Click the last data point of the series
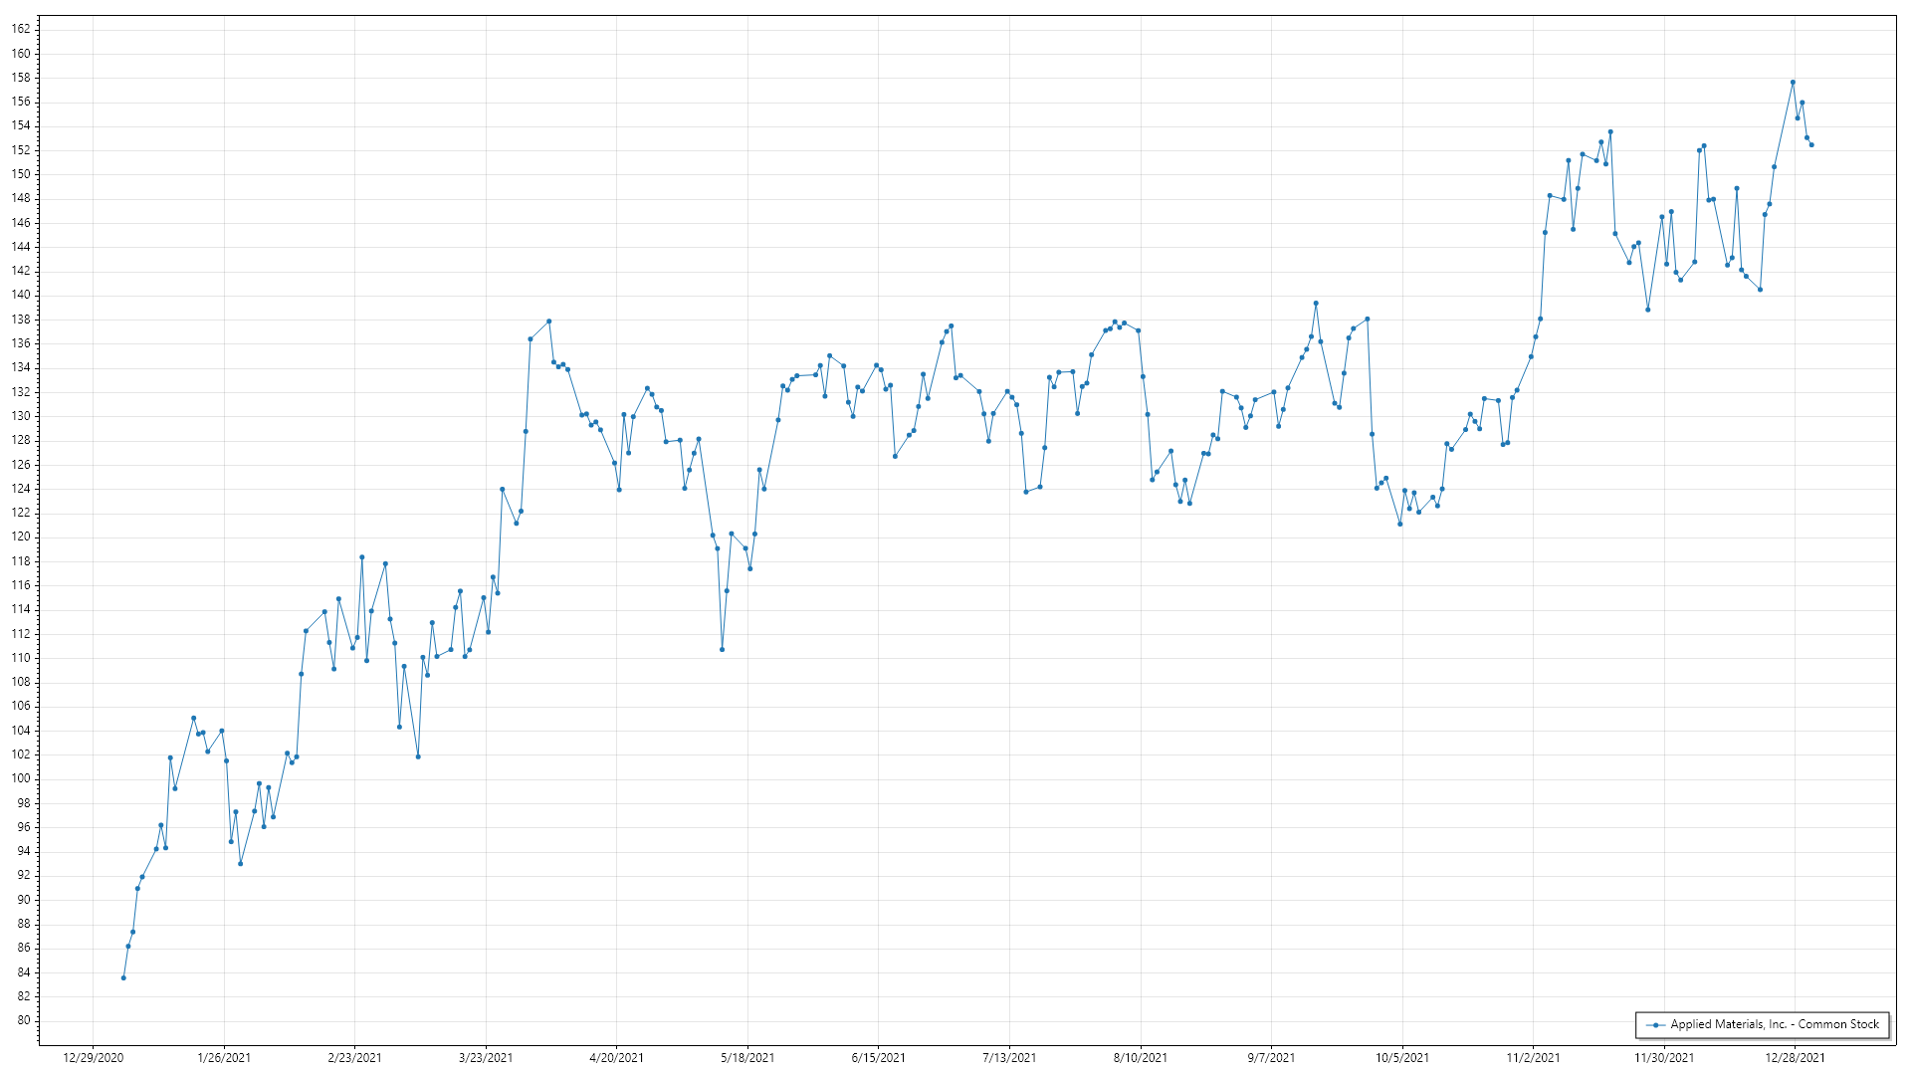This screenshot has width=1911, height=1075. [x=1811, y=145]
